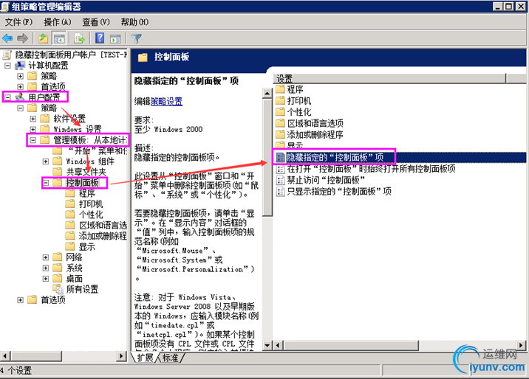Collapse the 计算机配置 node
Viewport: 529px width, 379px height.
point(7,66)
